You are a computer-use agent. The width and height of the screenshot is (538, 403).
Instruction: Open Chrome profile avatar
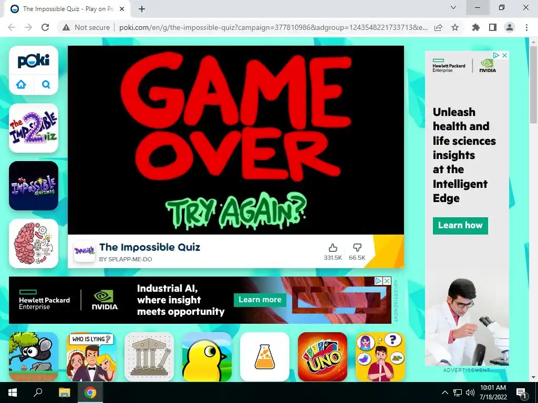pyautogui.click(x=510, y=27)
